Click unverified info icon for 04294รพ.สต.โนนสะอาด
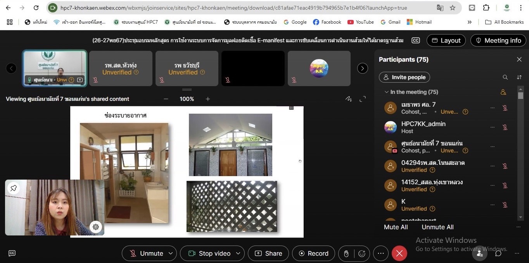 tap(432, 170)
